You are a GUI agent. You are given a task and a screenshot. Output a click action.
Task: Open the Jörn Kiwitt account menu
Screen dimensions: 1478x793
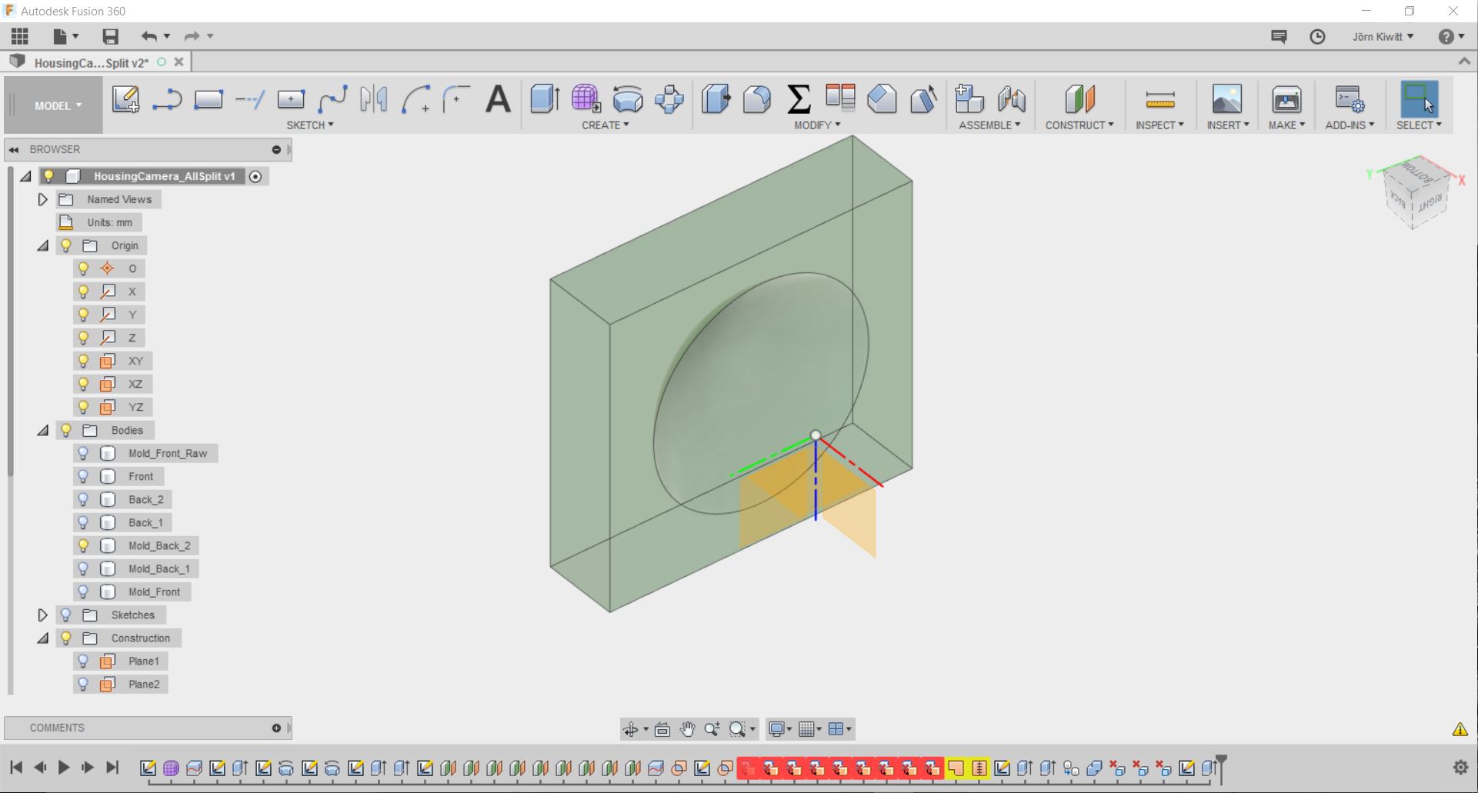(1383, 36)
